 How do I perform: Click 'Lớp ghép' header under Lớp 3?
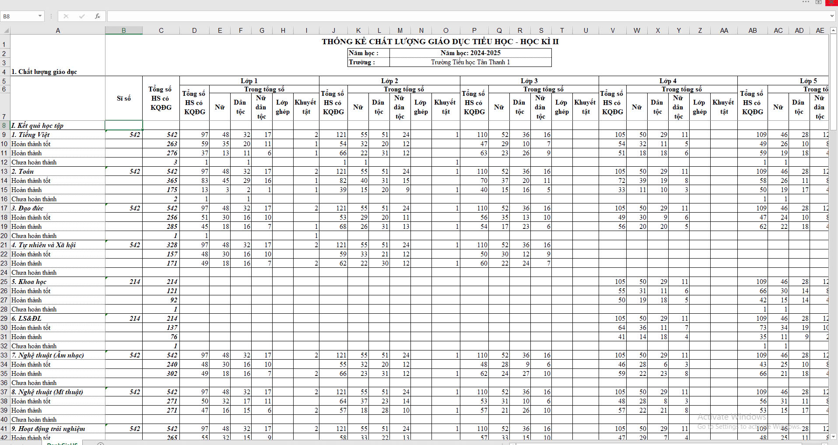click(562, 107)
